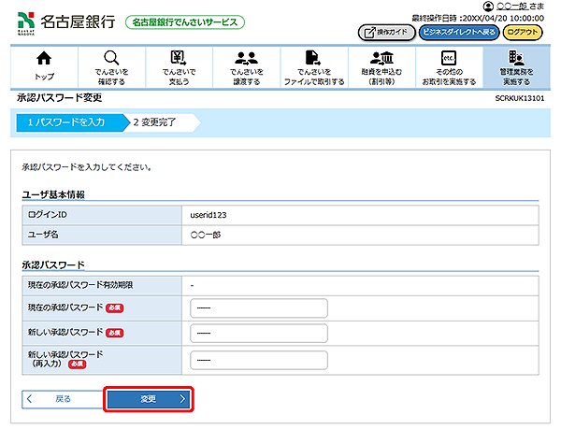Viewport: 561px width, 429px height.
Task: Click the 変更 submit button
Action: point(150,399)
